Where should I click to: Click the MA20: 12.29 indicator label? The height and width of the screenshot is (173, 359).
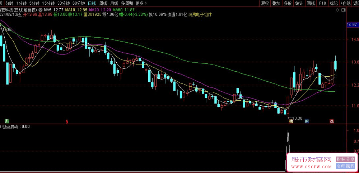point(100,10)
